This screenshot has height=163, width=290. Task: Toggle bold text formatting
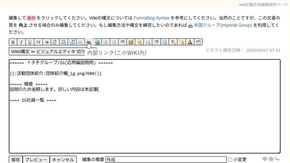[x=13, y=42]
